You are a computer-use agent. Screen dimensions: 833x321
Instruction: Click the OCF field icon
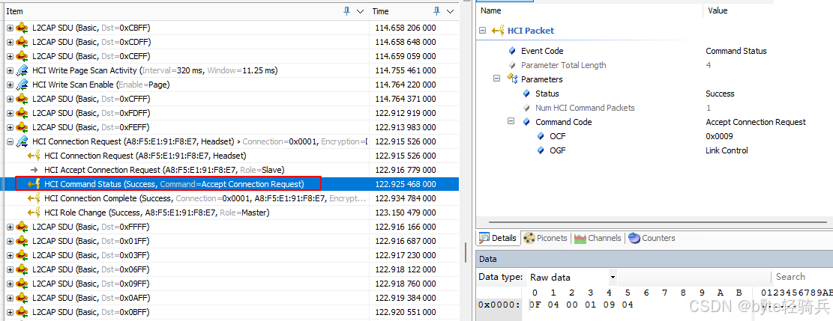click(541, 136)
